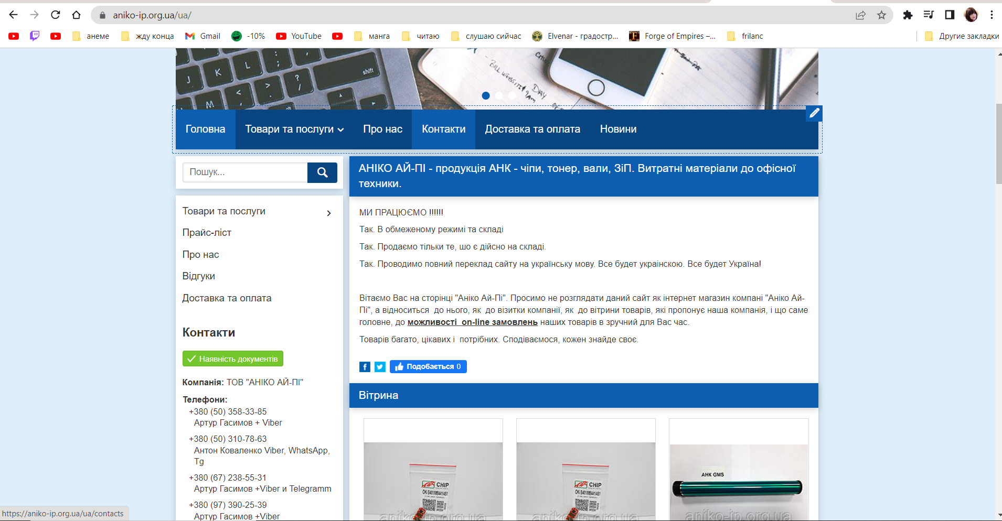Viewport: 1002px width, 521px height.
Task: Open Про нас in top navigation
Action: click(383, 129)
